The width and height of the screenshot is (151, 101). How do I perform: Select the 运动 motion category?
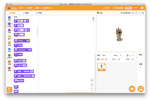coord(9,18)
